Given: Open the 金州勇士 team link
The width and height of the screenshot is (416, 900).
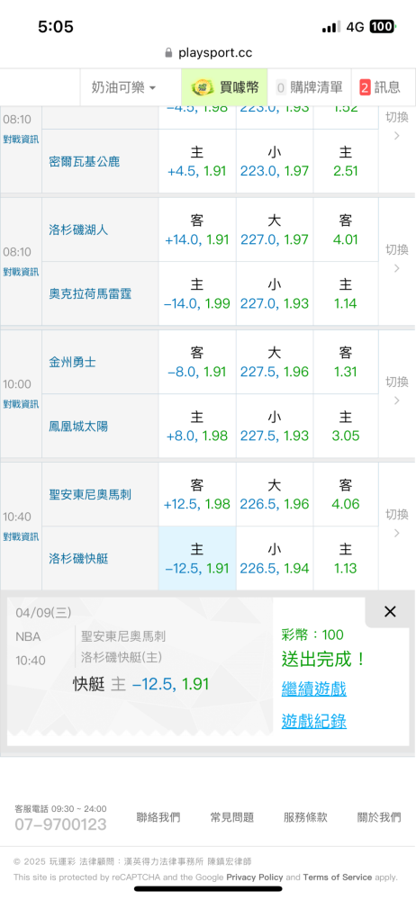Looking at the screenshot, I should 72,363.
